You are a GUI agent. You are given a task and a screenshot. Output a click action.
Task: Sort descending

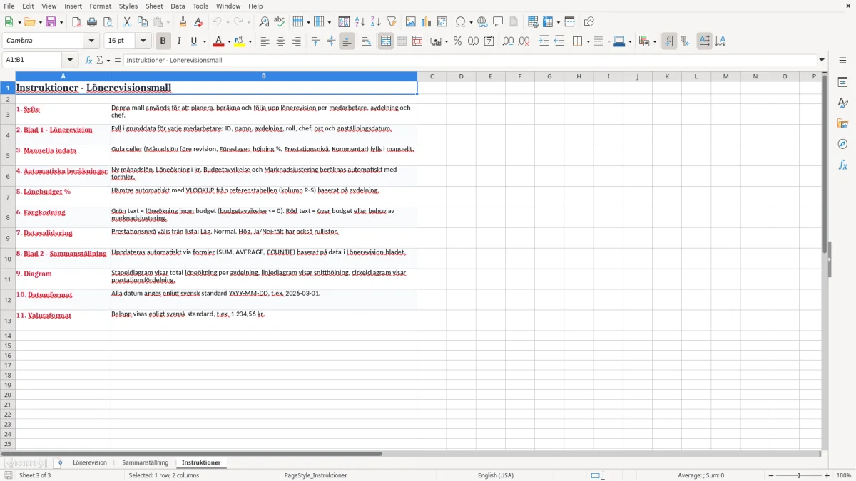coord(376,22)
